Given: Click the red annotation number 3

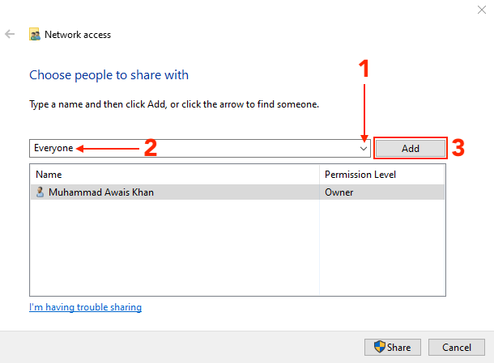Looking at the screenshot, I should pyautogui.click(x=458, y=147).
